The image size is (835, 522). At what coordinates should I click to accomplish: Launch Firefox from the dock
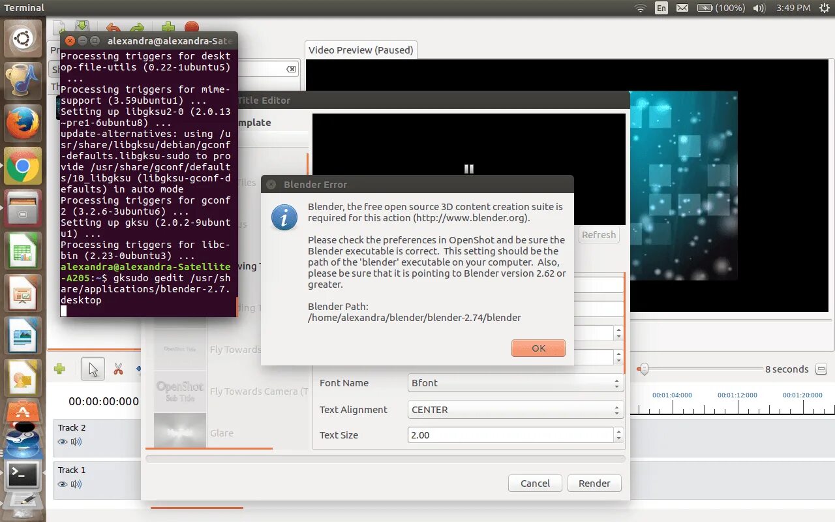point(23,123)
